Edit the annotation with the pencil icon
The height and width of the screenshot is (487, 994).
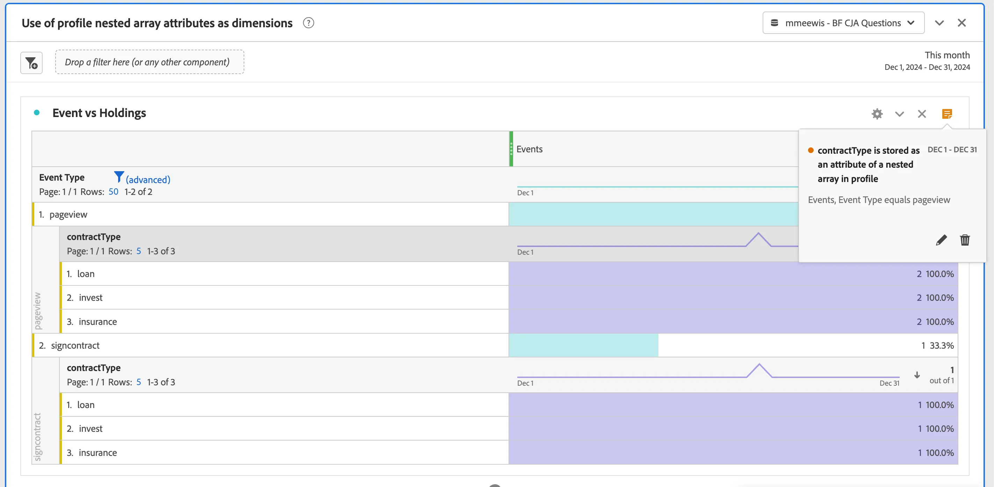(x=941, y=240)
